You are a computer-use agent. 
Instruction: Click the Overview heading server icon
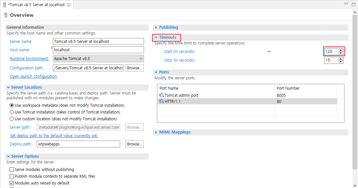pyautogui.click(x=6, y=15)
